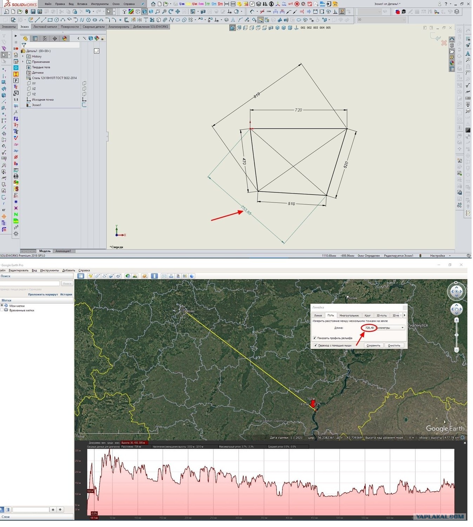Screen dimensions: 473x527
Task: Click the add placemark pin icon
Action: click(x=91, y=276)
